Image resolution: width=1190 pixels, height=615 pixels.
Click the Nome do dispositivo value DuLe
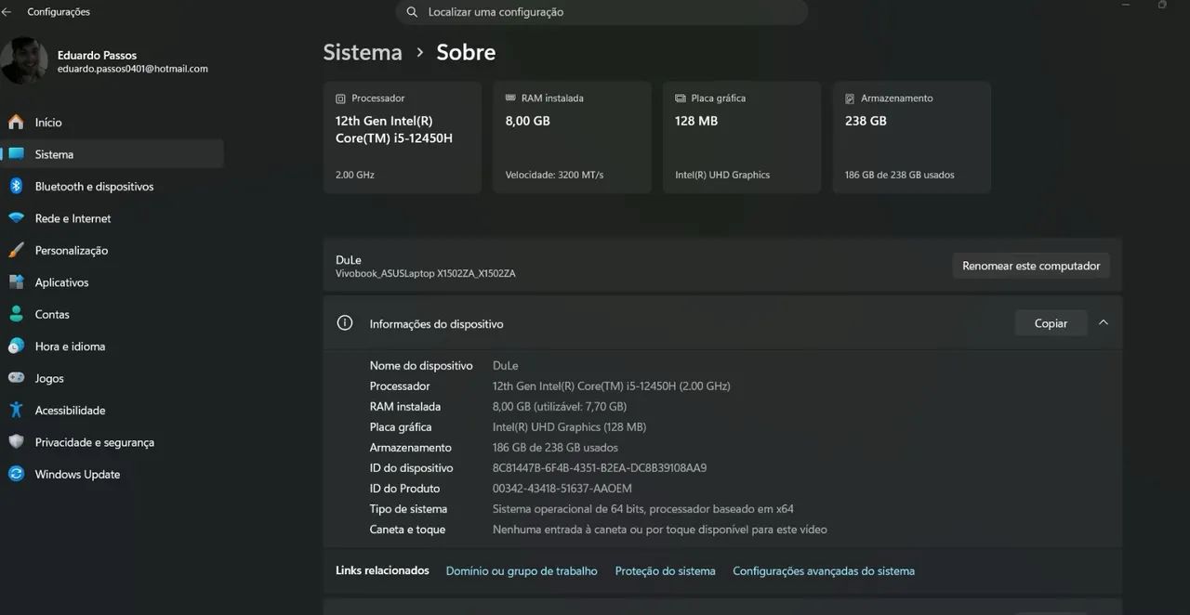coord(506,366)
